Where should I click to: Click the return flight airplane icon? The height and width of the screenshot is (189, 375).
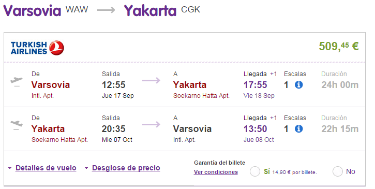coord(17,125)
